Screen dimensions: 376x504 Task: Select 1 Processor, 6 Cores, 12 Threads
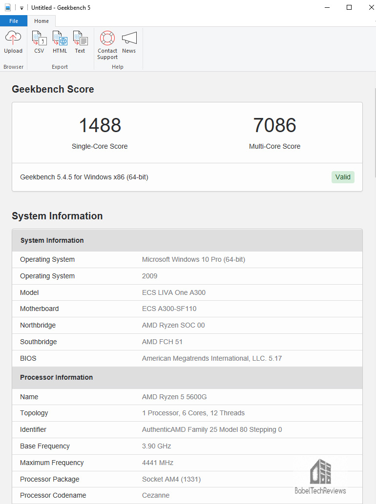tap(193, 413)
